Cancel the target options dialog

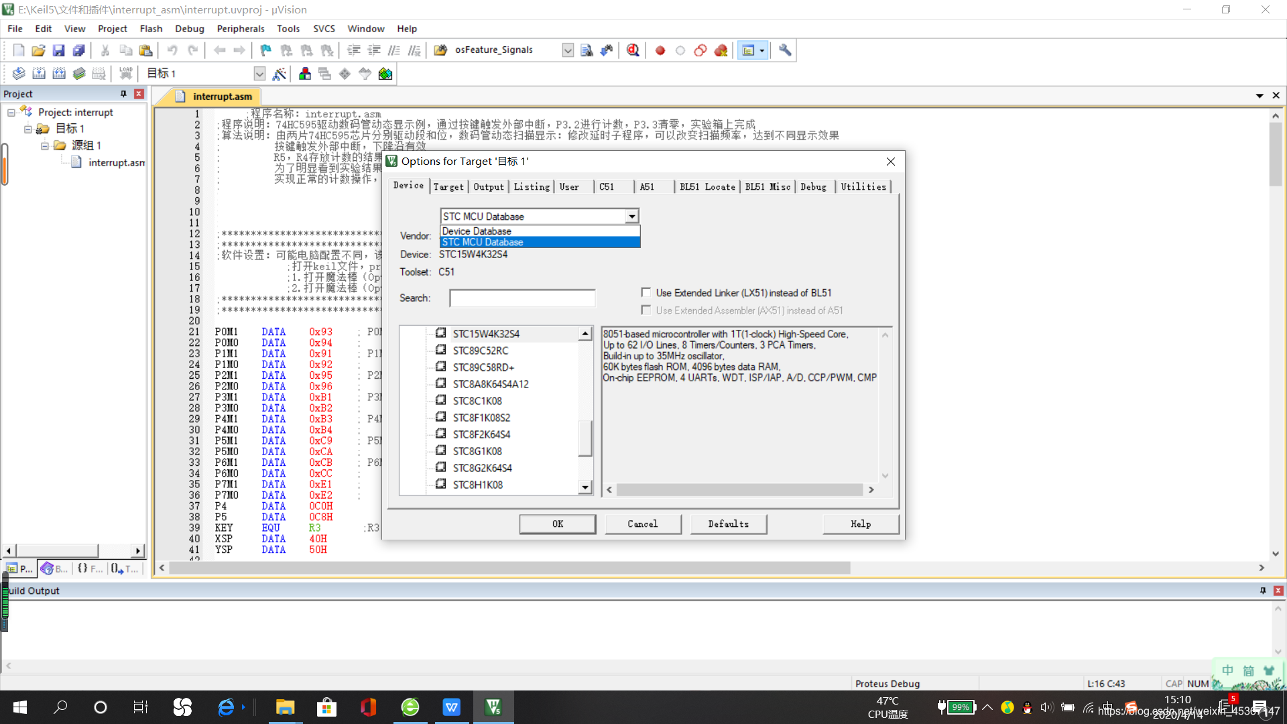pos(643,524)
